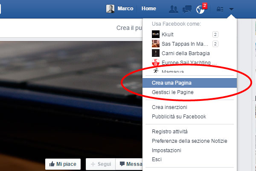Click the Sas Tappas page thumbnail icon
Image resolution: width=256 pixels, height=171 pixels.
(156, 44)
